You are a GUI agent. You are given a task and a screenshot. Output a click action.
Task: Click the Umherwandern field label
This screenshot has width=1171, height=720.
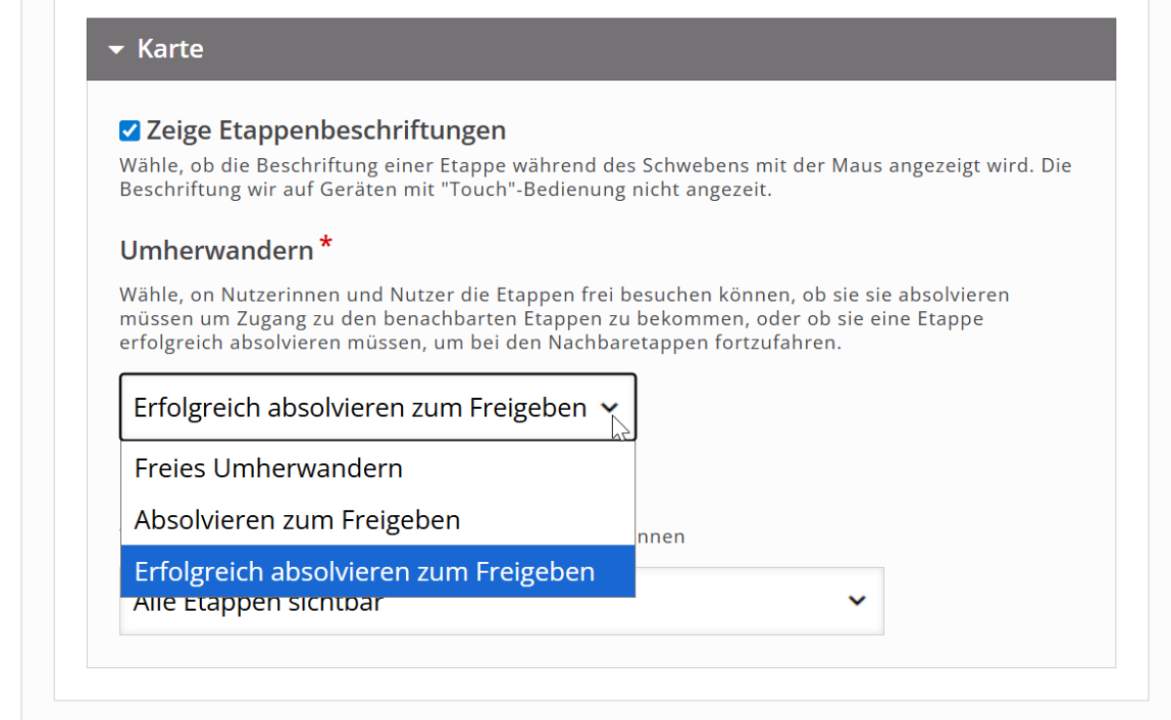click(217, 251)
